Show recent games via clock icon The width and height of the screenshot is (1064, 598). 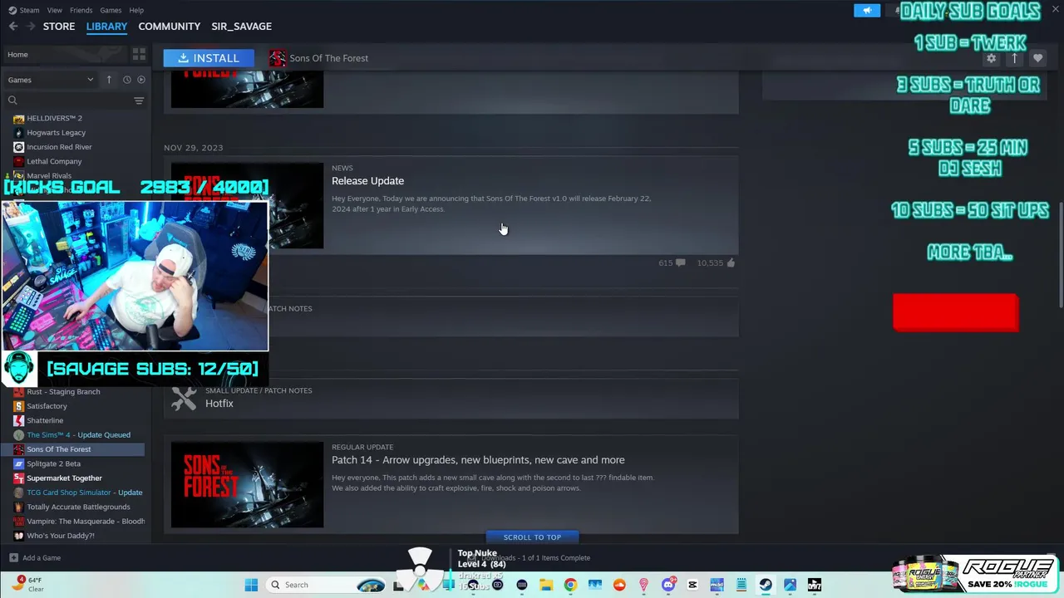tap(126, 80)
